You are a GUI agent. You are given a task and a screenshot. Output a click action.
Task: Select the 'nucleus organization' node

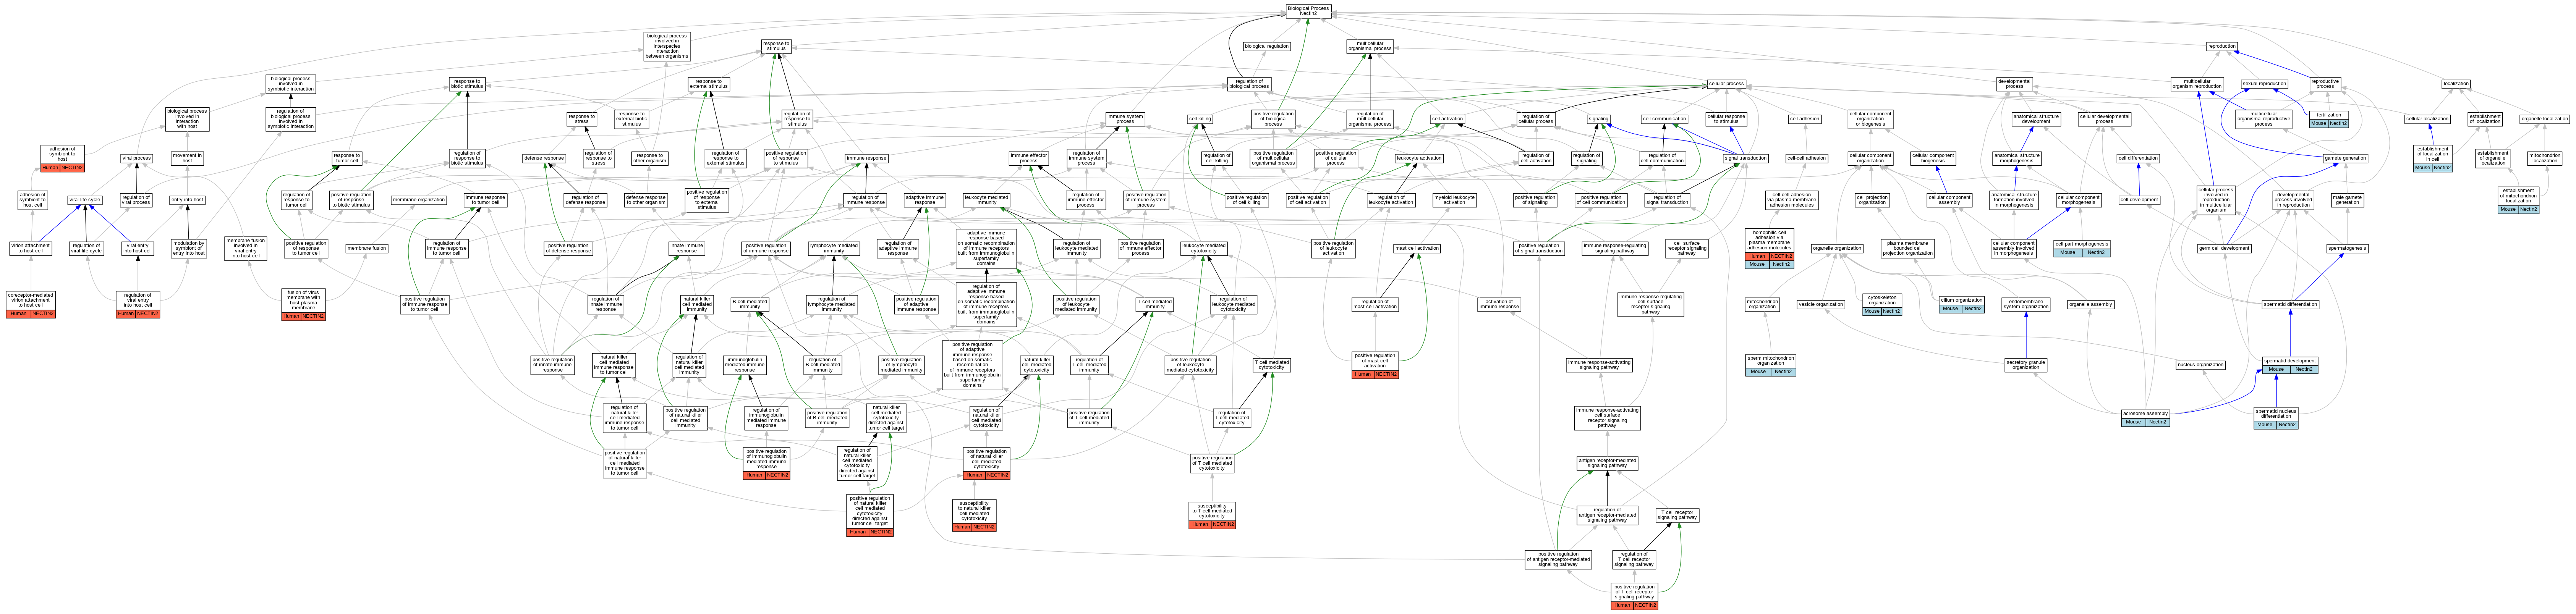[2201, 365]
